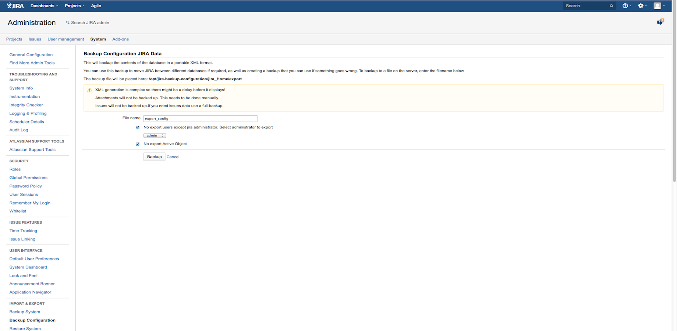Click the Cancel link
The height and width of the screenshot is (331, 677).
coord(173,157)
